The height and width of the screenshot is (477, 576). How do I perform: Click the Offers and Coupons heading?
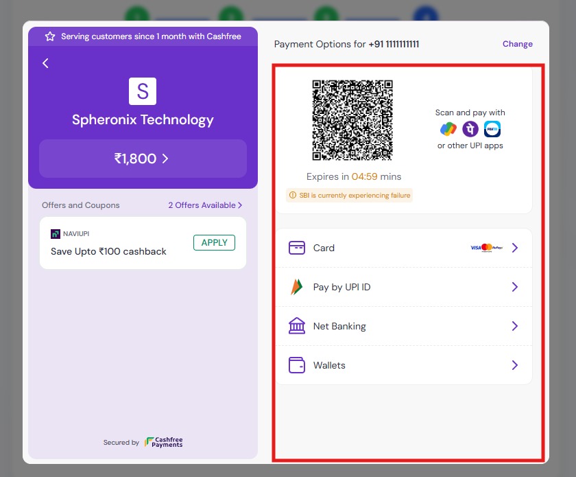81,205
